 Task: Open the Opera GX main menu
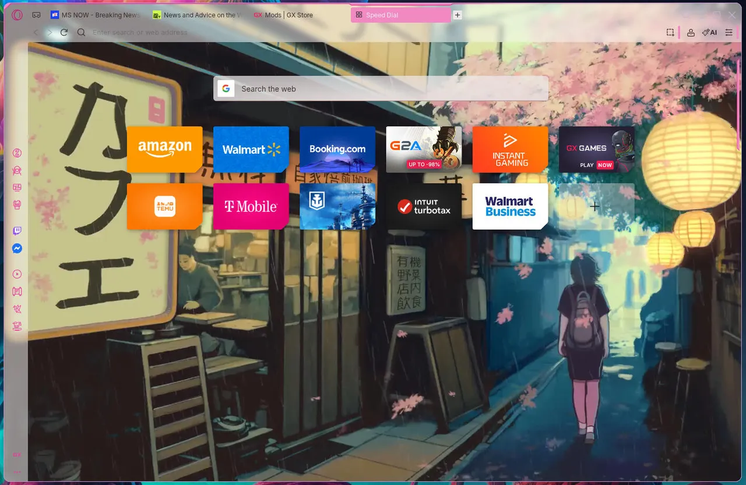point(17,15)
